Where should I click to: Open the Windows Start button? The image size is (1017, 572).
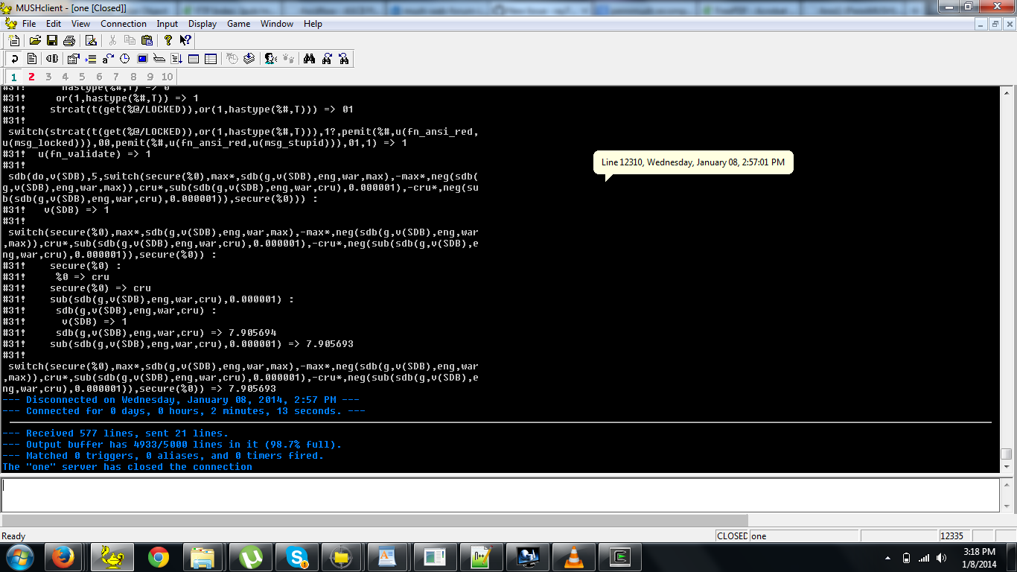point(19,556)
